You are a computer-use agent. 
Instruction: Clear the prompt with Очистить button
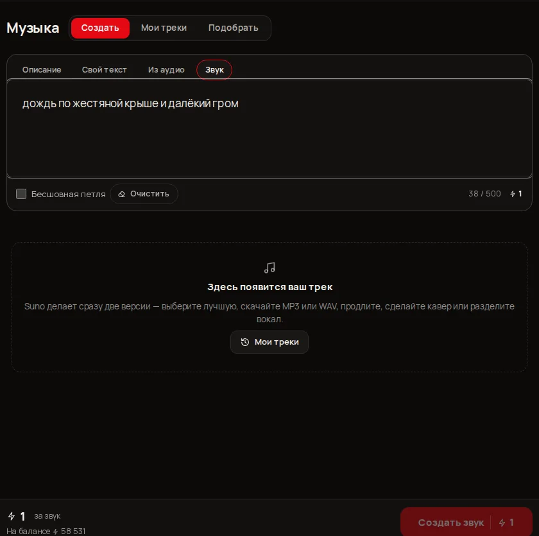click(x=144, y=194)
